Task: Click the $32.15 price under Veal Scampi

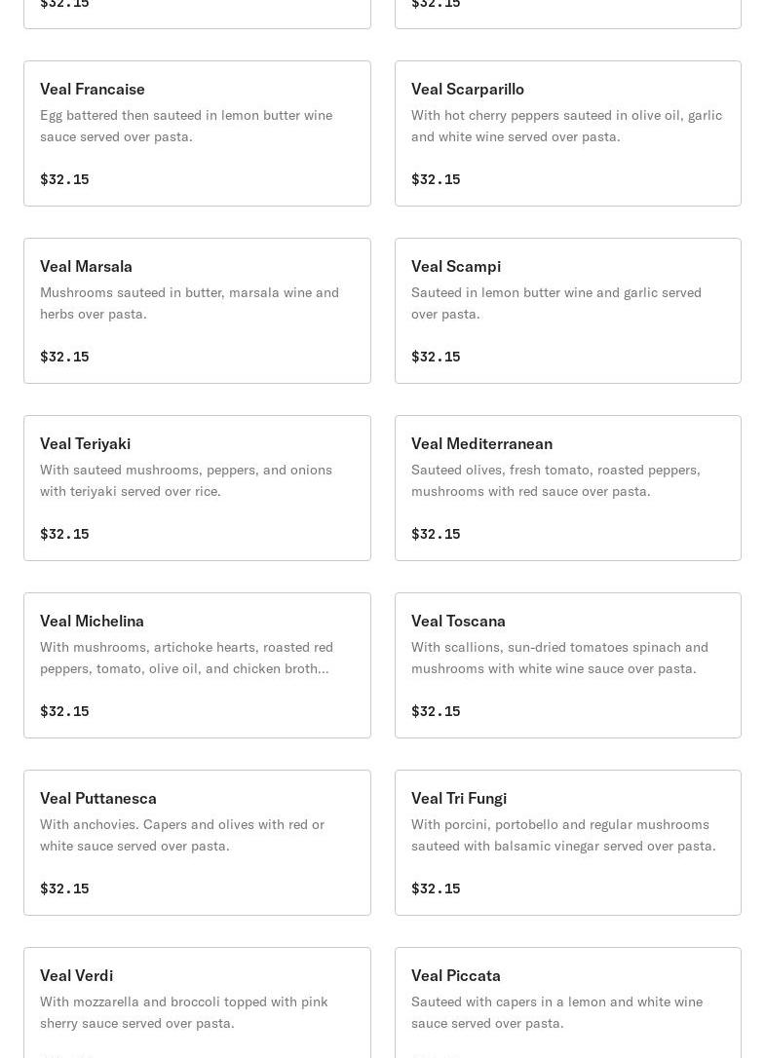Action: (436, 357)
